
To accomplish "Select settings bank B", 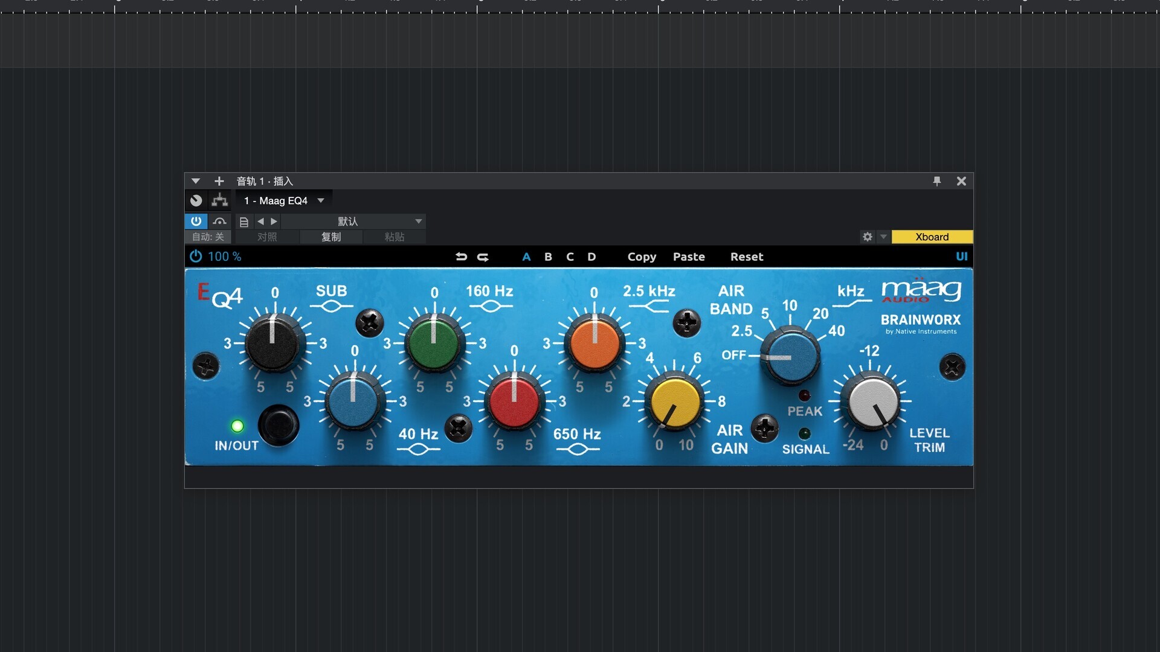I will pos(548,257).
